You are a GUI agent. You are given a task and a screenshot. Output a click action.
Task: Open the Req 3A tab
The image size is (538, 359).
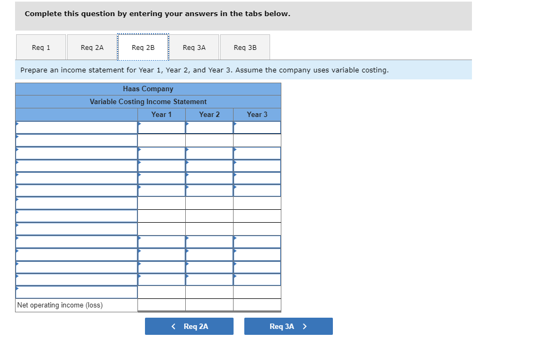point(194,47)
